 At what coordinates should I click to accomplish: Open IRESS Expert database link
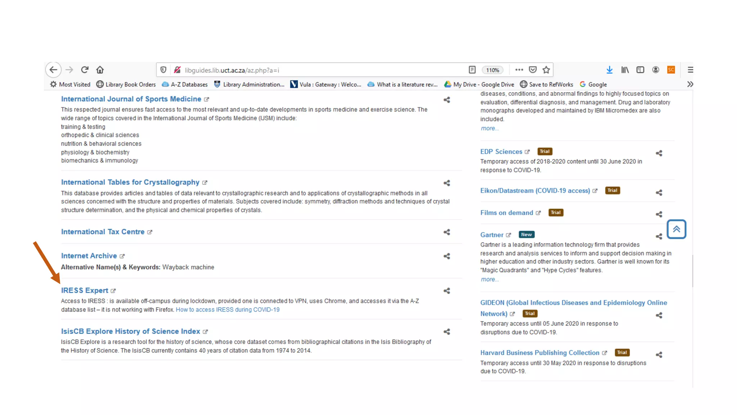[x=85, y=290]
